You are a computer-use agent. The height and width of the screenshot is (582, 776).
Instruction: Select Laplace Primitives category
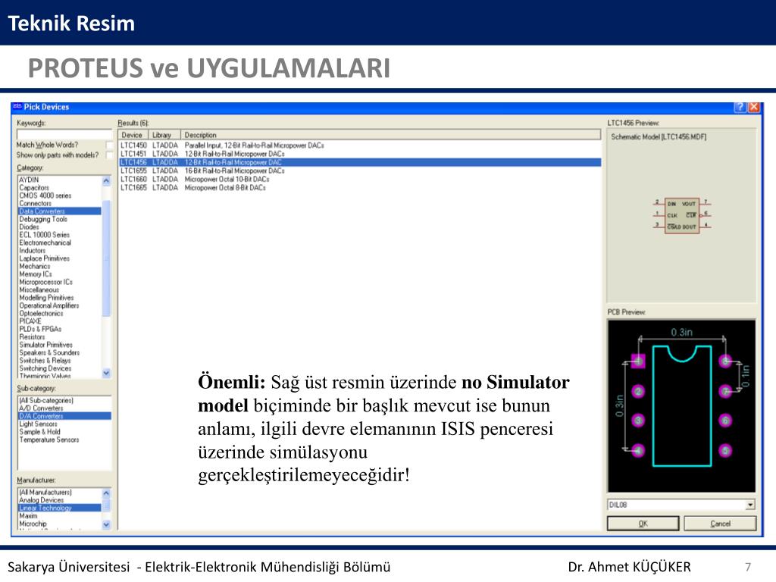59,258
